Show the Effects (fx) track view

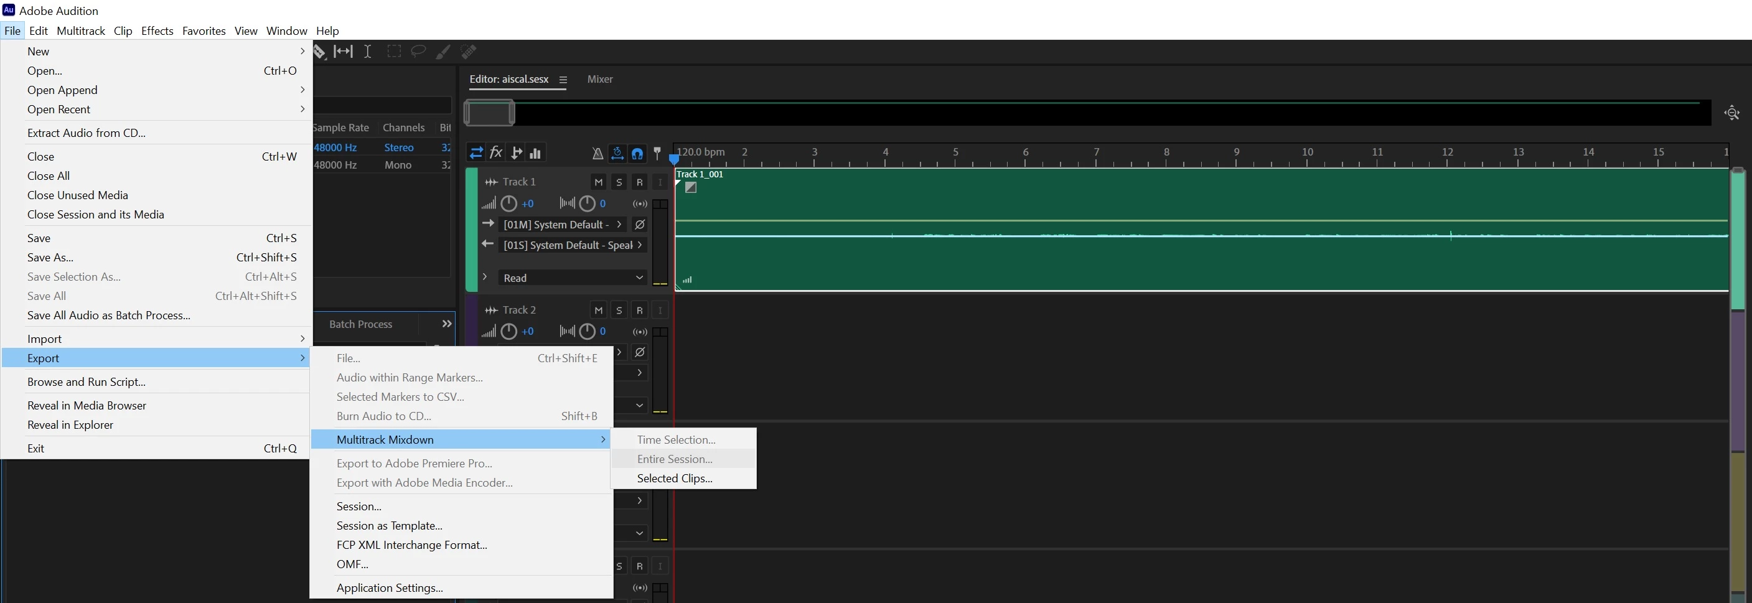point(497,153)
